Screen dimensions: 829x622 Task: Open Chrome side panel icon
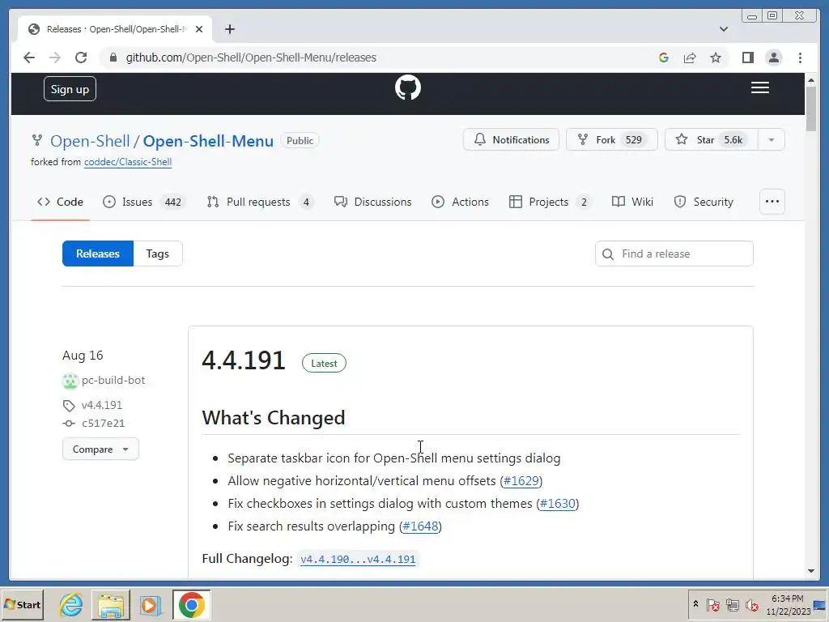tap(747, 58)
